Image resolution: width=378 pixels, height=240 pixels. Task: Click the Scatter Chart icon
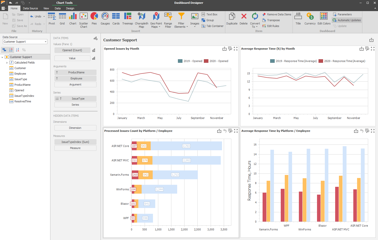click(x=84, y=16)
